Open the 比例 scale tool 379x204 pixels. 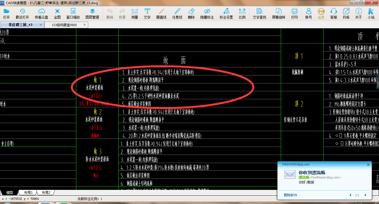[x=242, y=14]
